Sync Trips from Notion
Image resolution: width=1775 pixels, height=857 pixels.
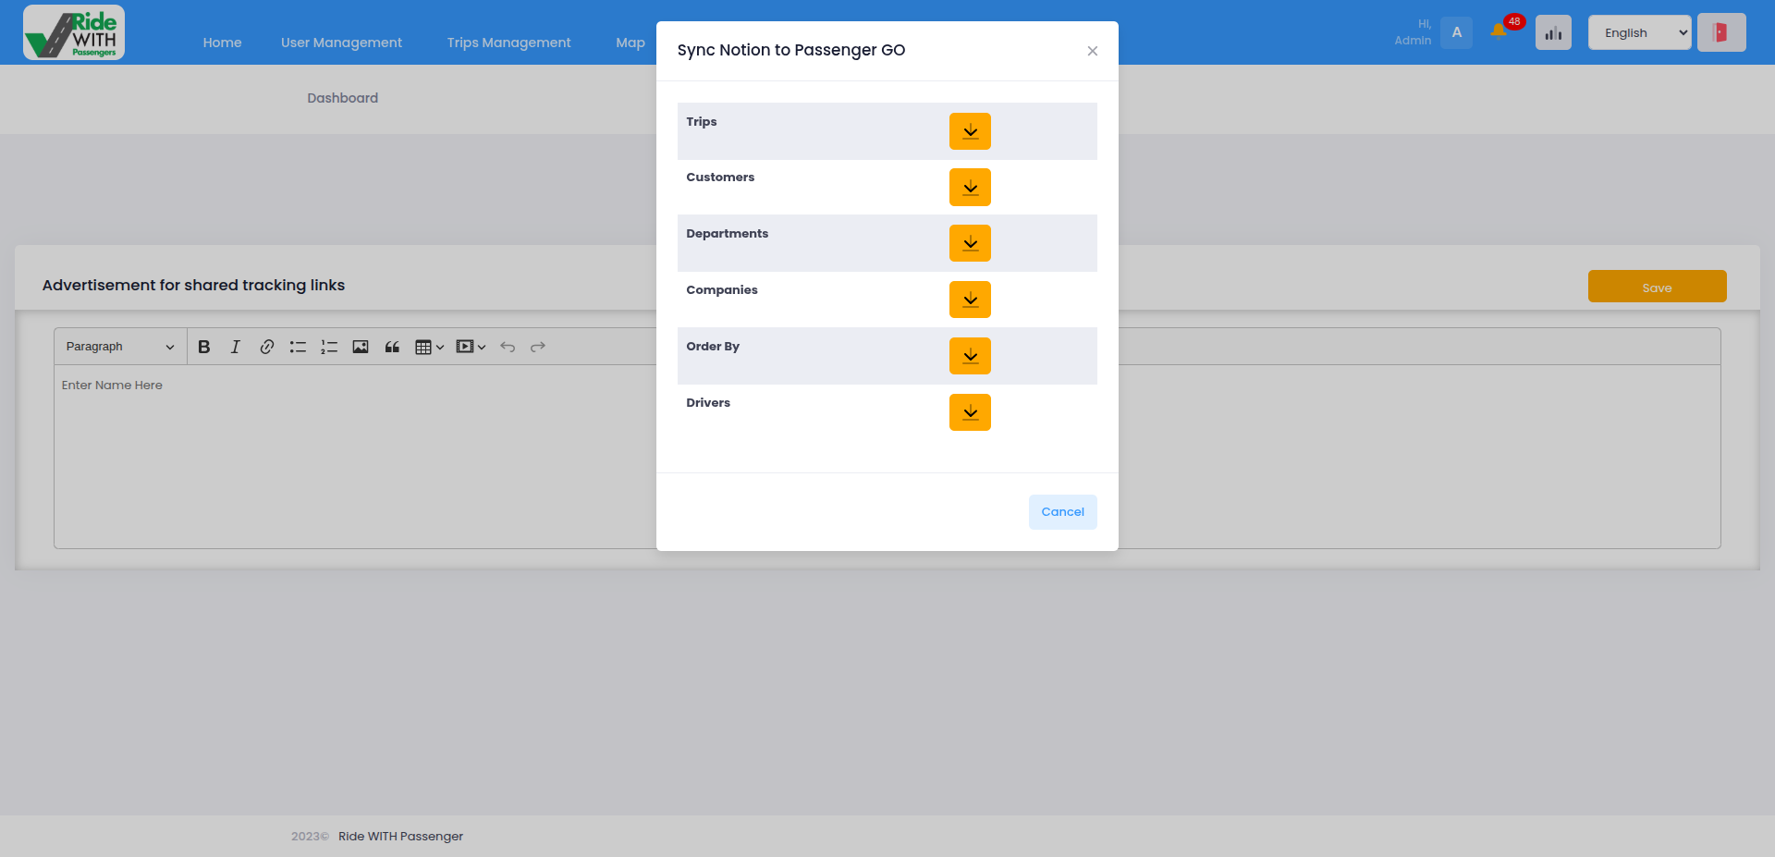[969, 130]
